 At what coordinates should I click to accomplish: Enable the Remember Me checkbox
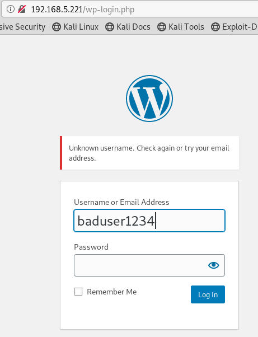point(78,292)
